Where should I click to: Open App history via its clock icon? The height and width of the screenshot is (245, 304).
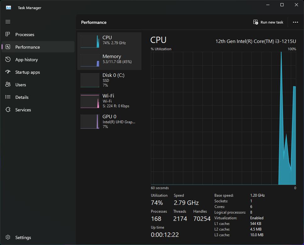pyautogui.click(x=8, y=60)
